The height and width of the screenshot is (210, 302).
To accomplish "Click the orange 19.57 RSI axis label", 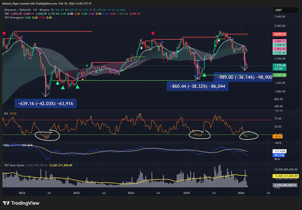I will click(277, 136).
